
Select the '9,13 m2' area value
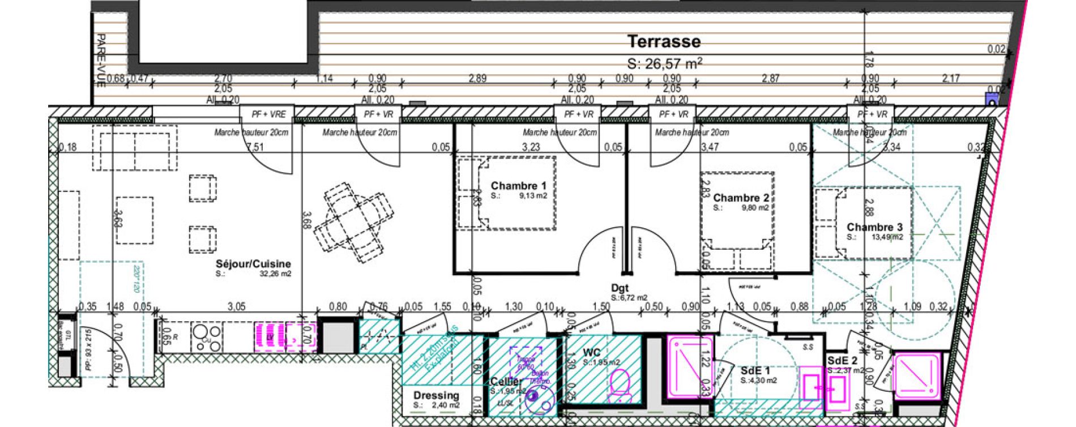click(x=533, y=196)
